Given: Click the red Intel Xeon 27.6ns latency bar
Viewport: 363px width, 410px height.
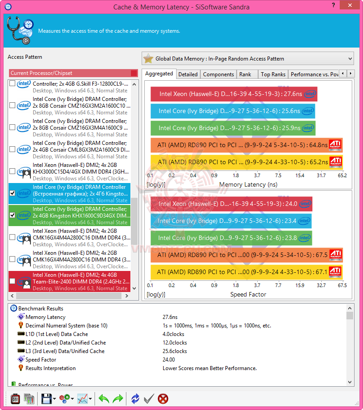Looking at the screenshot, I should coord(234,94).
